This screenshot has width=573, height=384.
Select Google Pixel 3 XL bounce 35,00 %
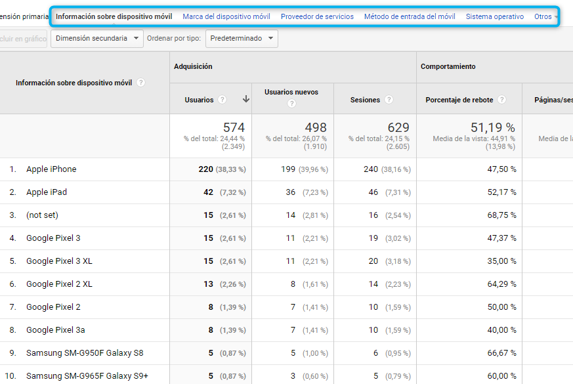(501, 261)
